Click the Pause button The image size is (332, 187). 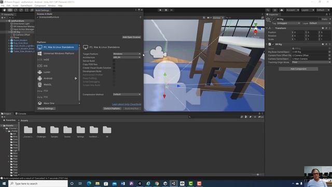pos(166,10)
